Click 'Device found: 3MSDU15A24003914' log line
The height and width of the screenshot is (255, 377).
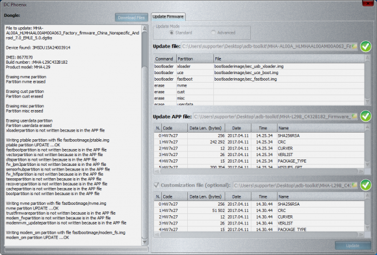(38, 47)
